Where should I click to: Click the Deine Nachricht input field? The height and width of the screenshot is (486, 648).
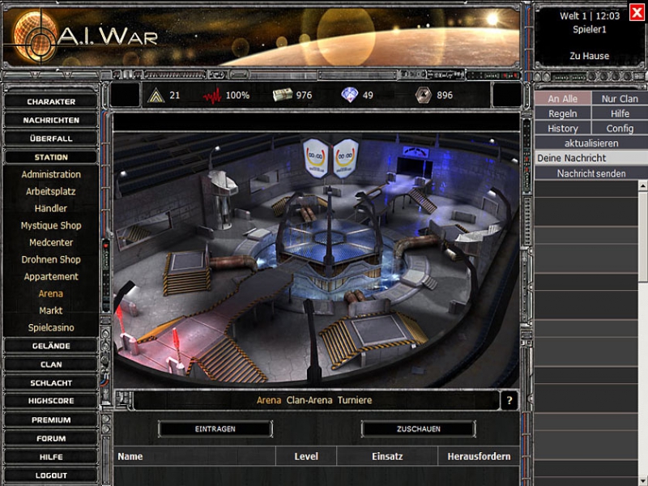pyautogui.click(x=591, y=158)
